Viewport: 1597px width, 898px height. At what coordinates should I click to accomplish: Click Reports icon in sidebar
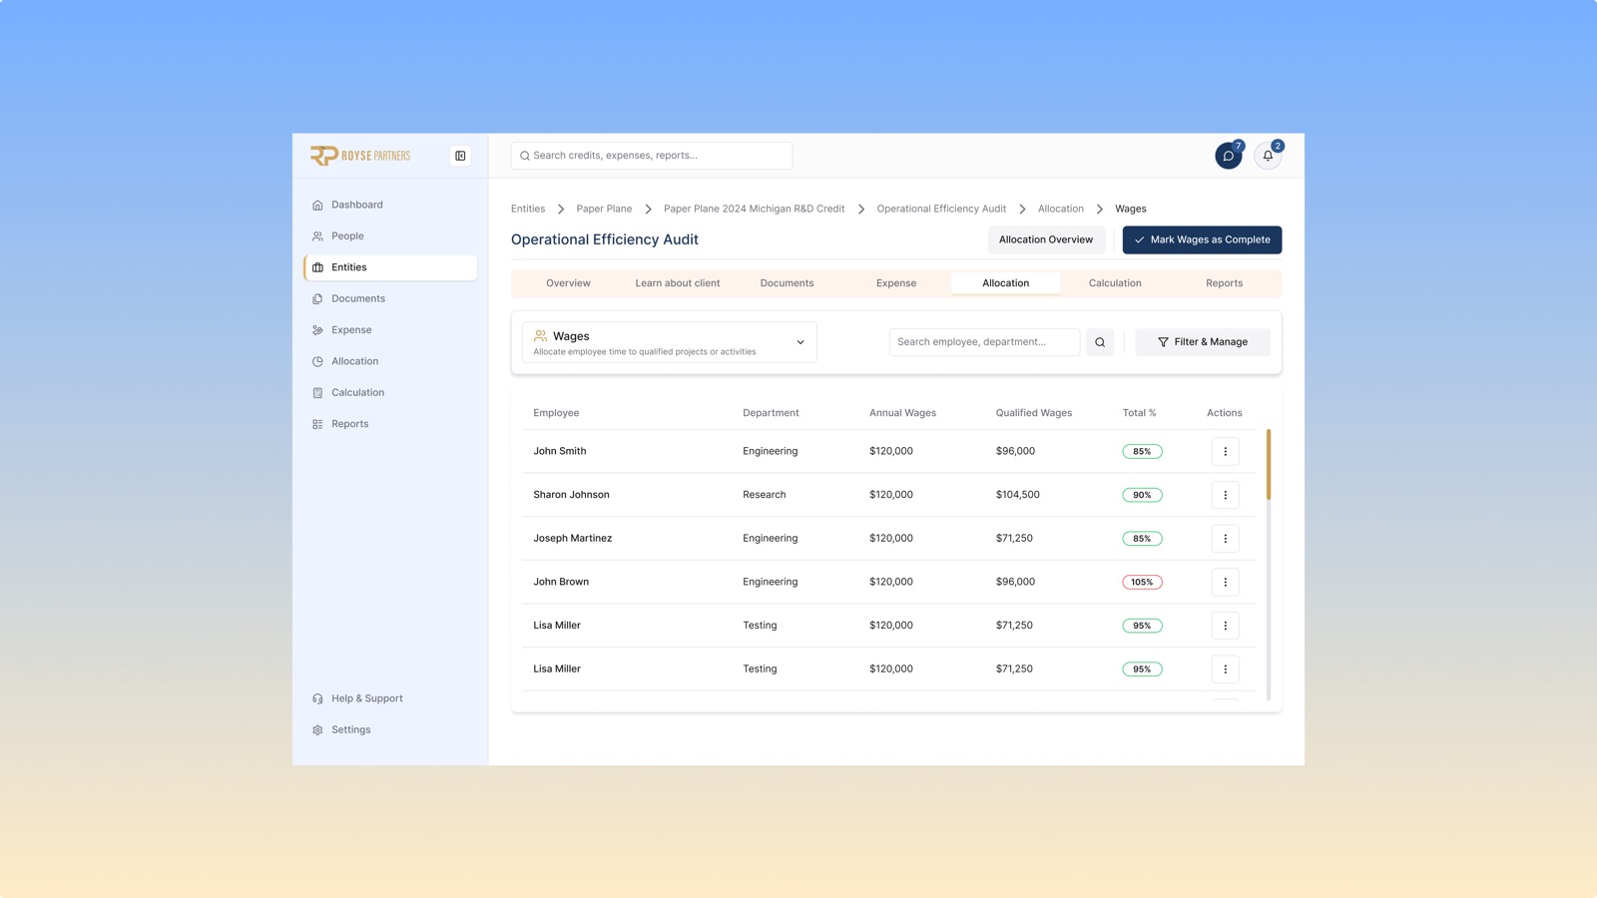click(317, 424)
